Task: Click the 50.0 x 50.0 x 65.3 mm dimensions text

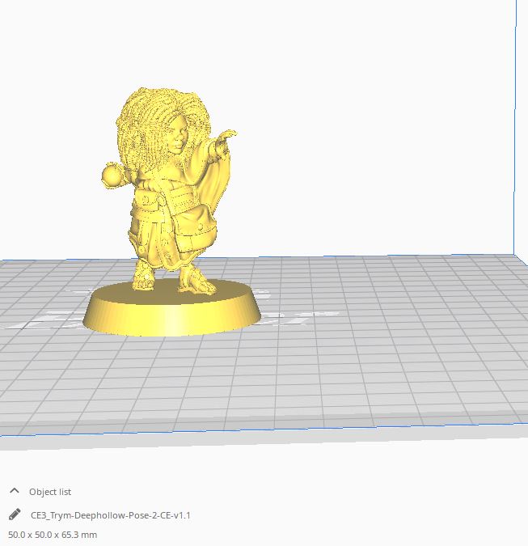Action: click(53, 535)
